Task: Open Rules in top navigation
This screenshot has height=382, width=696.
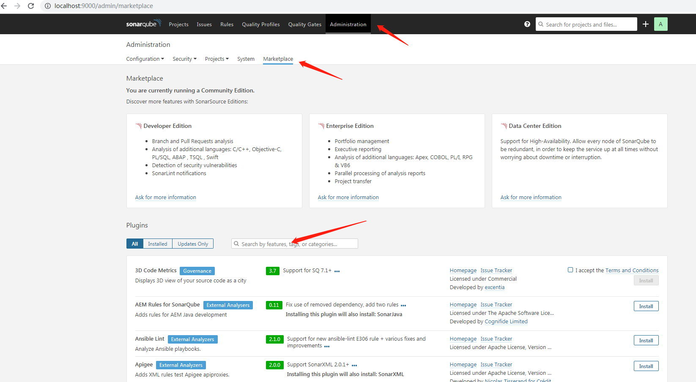Action: tap(227, 24)
